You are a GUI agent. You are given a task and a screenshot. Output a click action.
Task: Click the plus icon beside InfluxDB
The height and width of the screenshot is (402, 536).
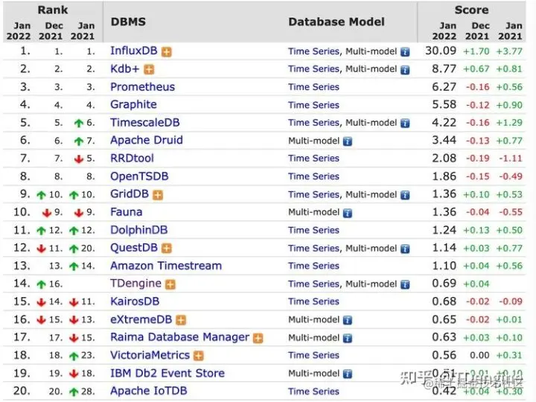tap(167, 51)
